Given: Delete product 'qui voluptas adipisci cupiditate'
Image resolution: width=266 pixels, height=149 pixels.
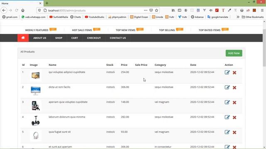Looking at the screenshot, I should (x=234, y=73).
